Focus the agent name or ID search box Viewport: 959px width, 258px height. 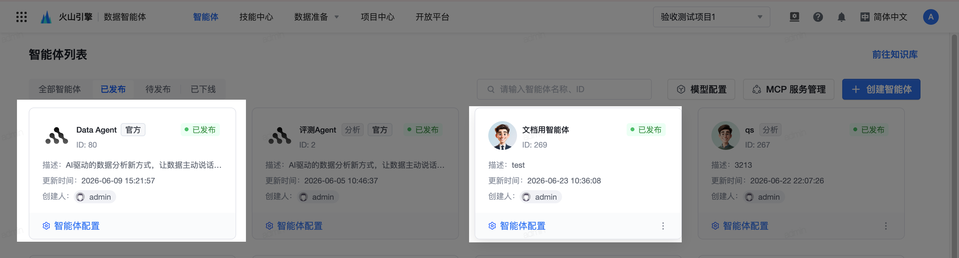click(564, 89)
